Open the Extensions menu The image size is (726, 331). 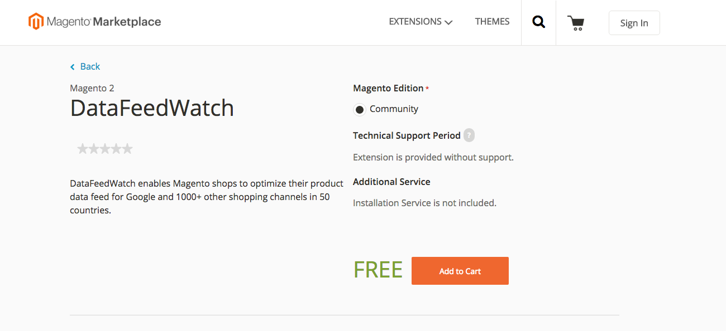pos(415,22)
